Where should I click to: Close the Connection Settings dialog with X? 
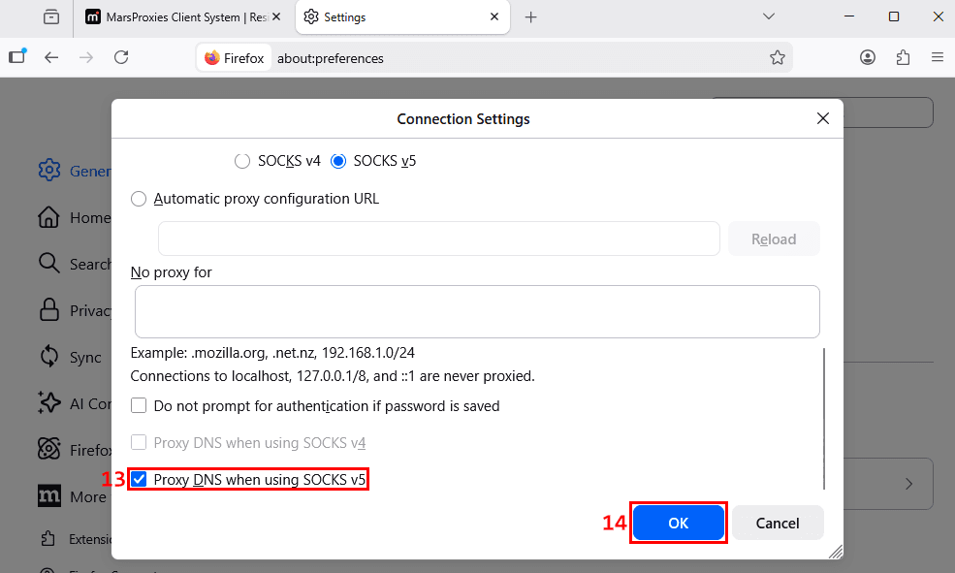tap(823, 118)
